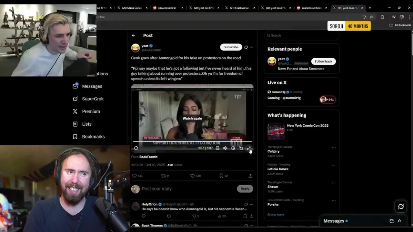
Task: Click Grok icon on HolyOrion's reply
Action: [246, 204]
